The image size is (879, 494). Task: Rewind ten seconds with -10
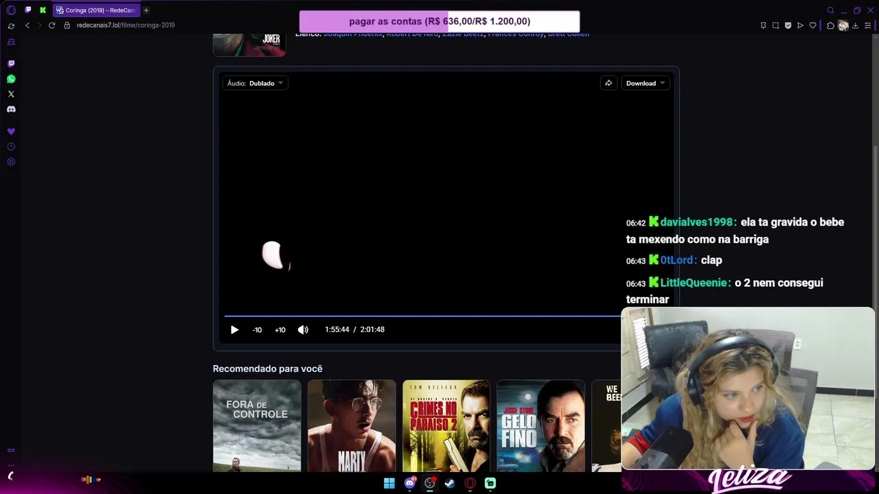click(257, 330)
